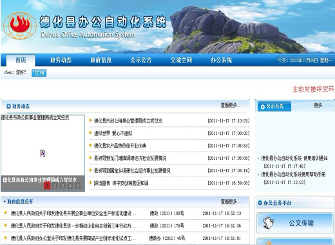Click the circle icon in 公示公告 tab

click(x=262, y=106)
